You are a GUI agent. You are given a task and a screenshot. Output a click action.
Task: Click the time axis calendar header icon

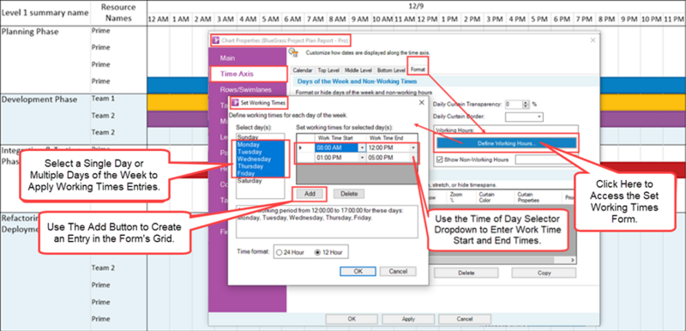294,53
